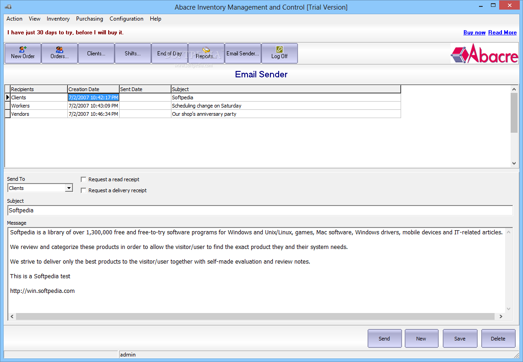Click creation date 7/2/2007 10:43:09 PM cell

click(x=94, y=106)
